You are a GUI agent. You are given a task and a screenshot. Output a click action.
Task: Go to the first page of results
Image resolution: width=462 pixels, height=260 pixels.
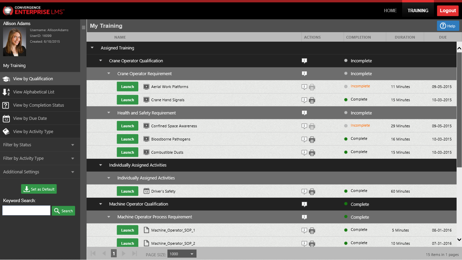pyautogui.click(x=93, y=253)
